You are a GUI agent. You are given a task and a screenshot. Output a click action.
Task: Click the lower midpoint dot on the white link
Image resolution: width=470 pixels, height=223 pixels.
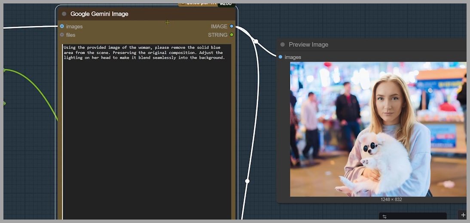click(x=247, y=181)
